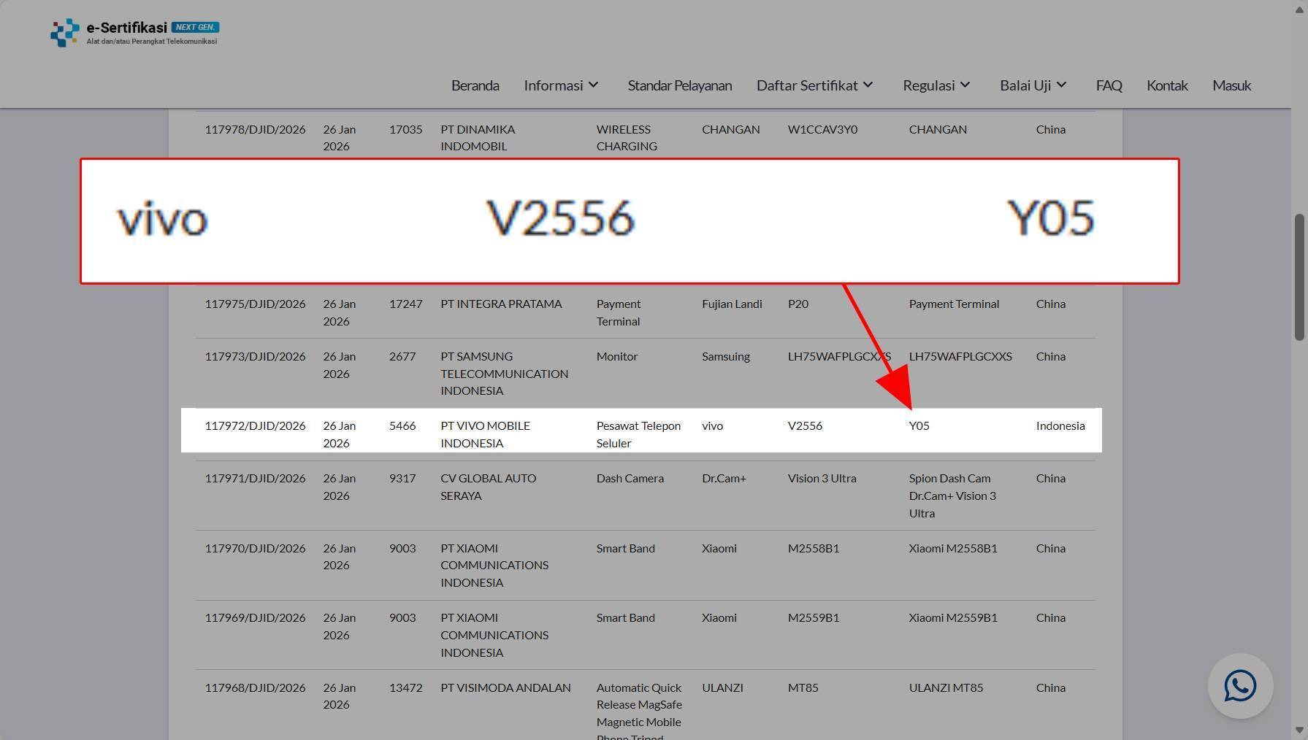Click the Indonesia country cell
The width and height of the screenshot is (1308, 740).
coord(1060,425)
